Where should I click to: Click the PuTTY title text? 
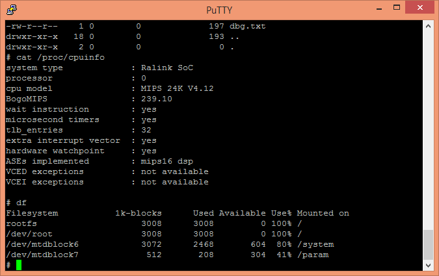coord(219,10)
